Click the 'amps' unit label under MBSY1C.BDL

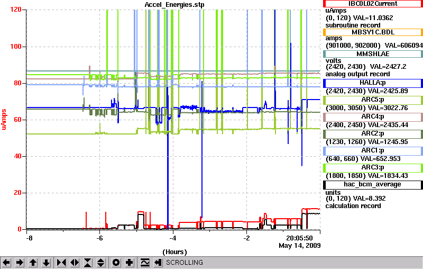click(x=334, y=38)
